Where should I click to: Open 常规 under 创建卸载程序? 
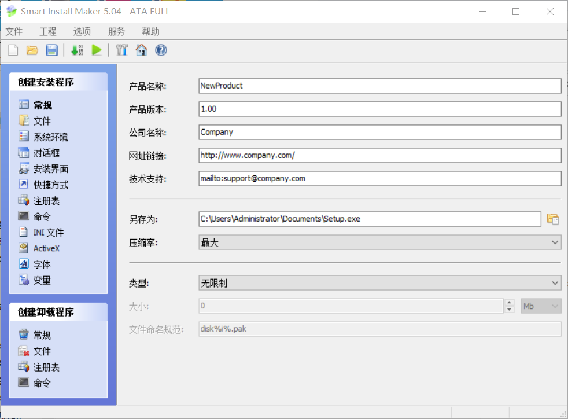pyautogui.click(x=34, y=335)
